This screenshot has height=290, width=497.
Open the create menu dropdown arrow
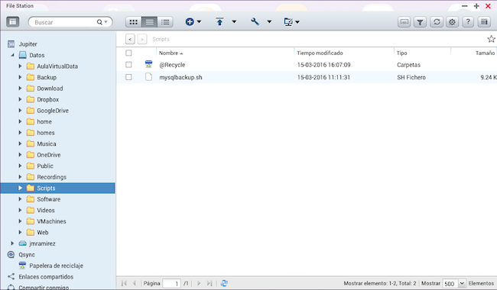point(199,22)
